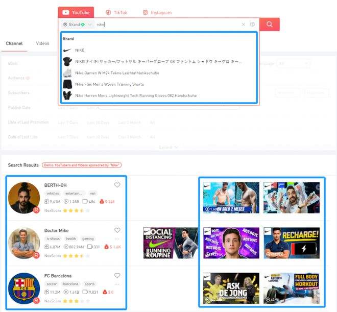Select Nike Flex Men's Woven Training Shorts
Screen dimensions: 337x312
(159, 84)
